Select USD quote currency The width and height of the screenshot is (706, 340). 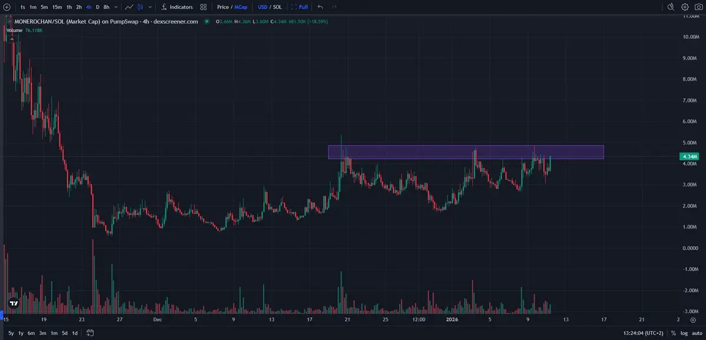(263, 7)
